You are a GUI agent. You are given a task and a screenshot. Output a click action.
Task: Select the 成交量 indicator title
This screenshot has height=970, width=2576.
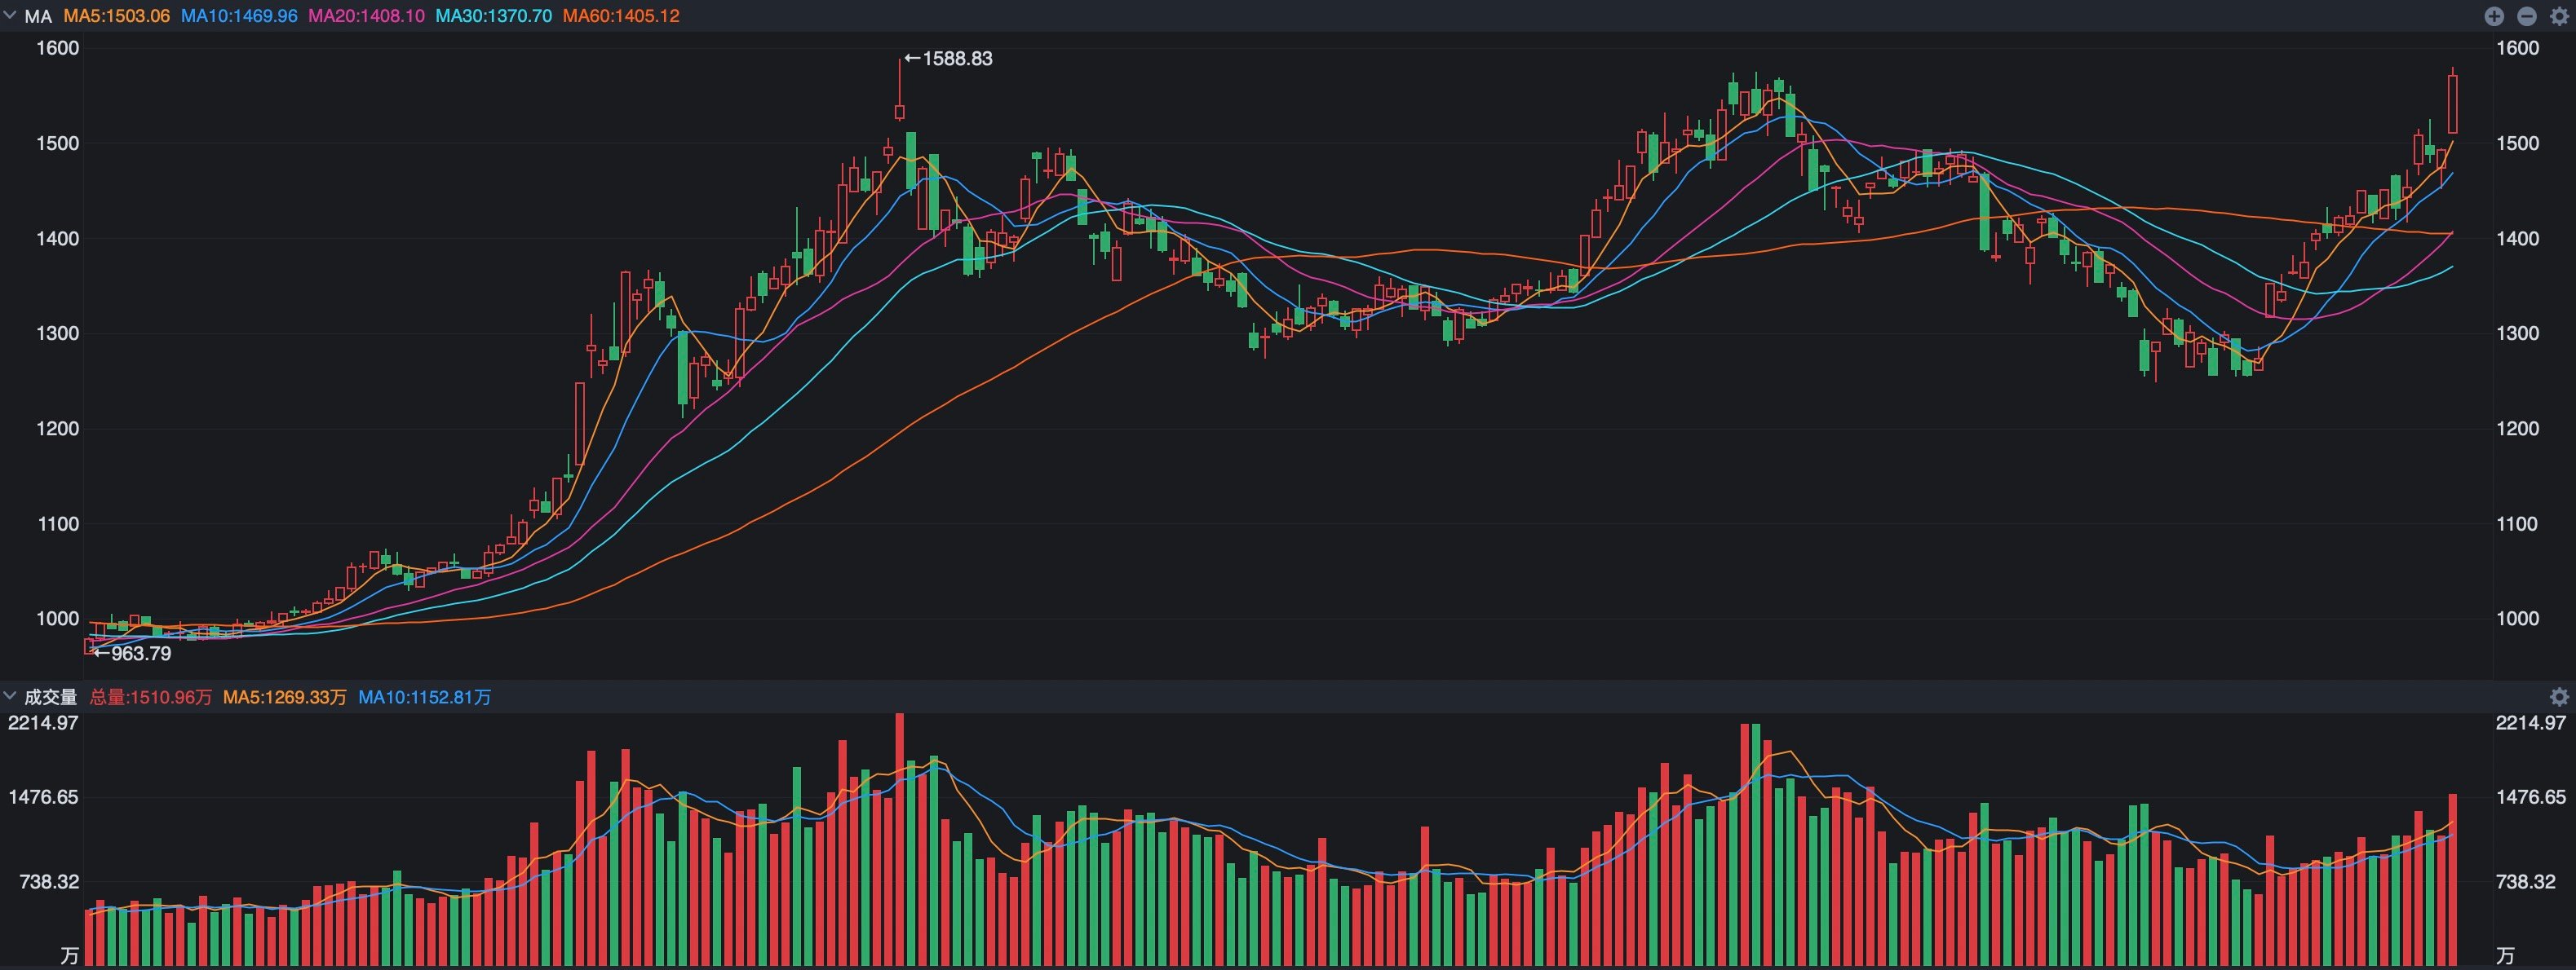click(x=50, y=696)
